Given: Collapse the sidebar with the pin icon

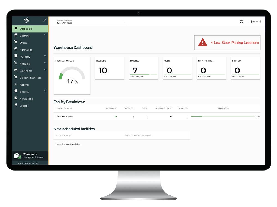Looking at the screenshot, I should point(45,20).
